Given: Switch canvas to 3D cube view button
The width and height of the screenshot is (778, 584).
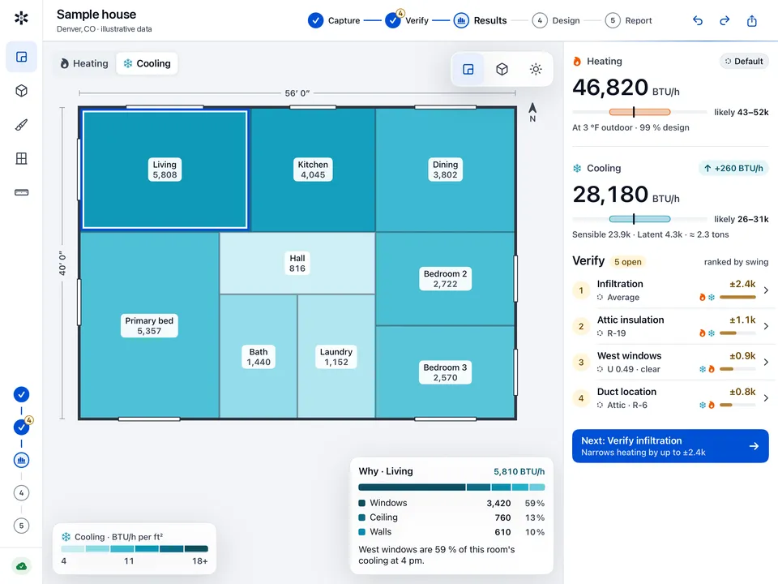Looking at the screenshot, I should point(502,69).
